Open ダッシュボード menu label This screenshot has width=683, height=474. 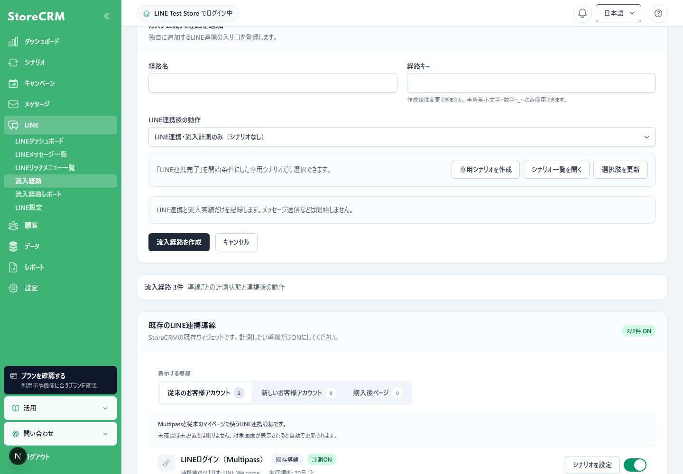[42, 42]
